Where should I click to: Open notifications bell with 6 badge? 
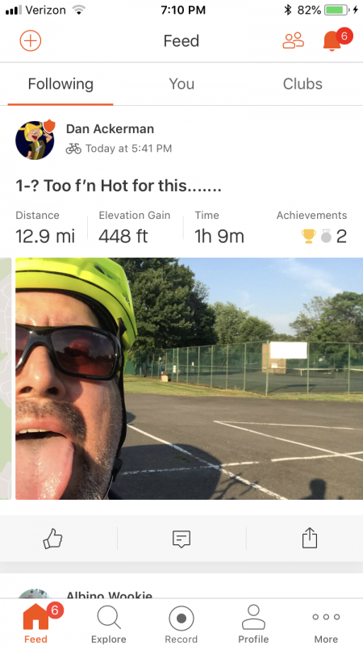pos(335,40)
